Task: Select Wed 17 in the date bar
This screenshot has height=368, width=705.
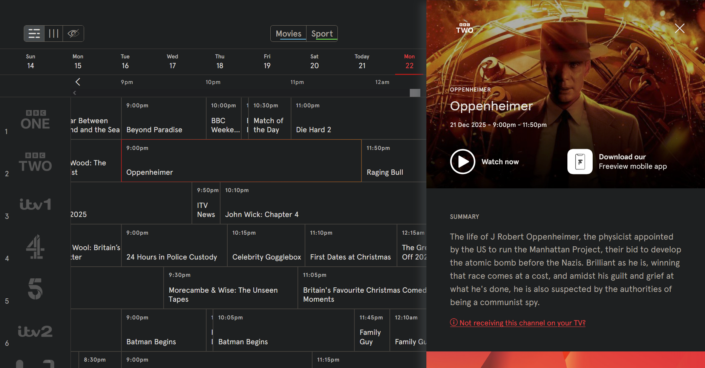Action: (x=172, y=61)
